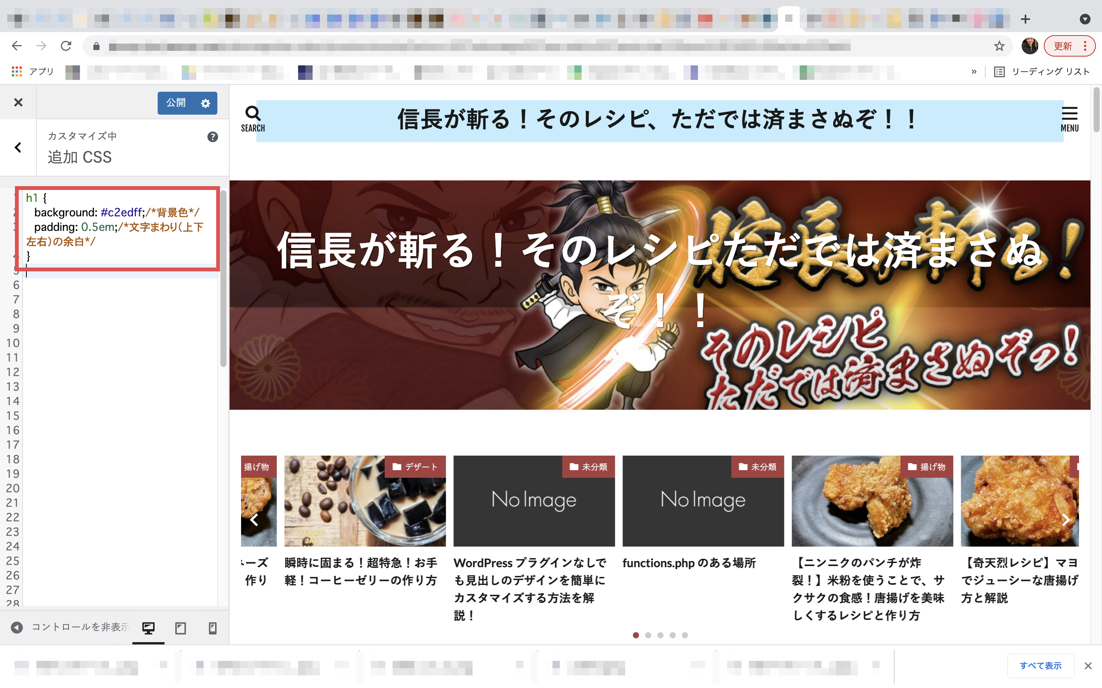Open the ニンニクのパンチ karaage article title
The height and width of the screenshot is (688, 1102).
(x=868, y=589)
